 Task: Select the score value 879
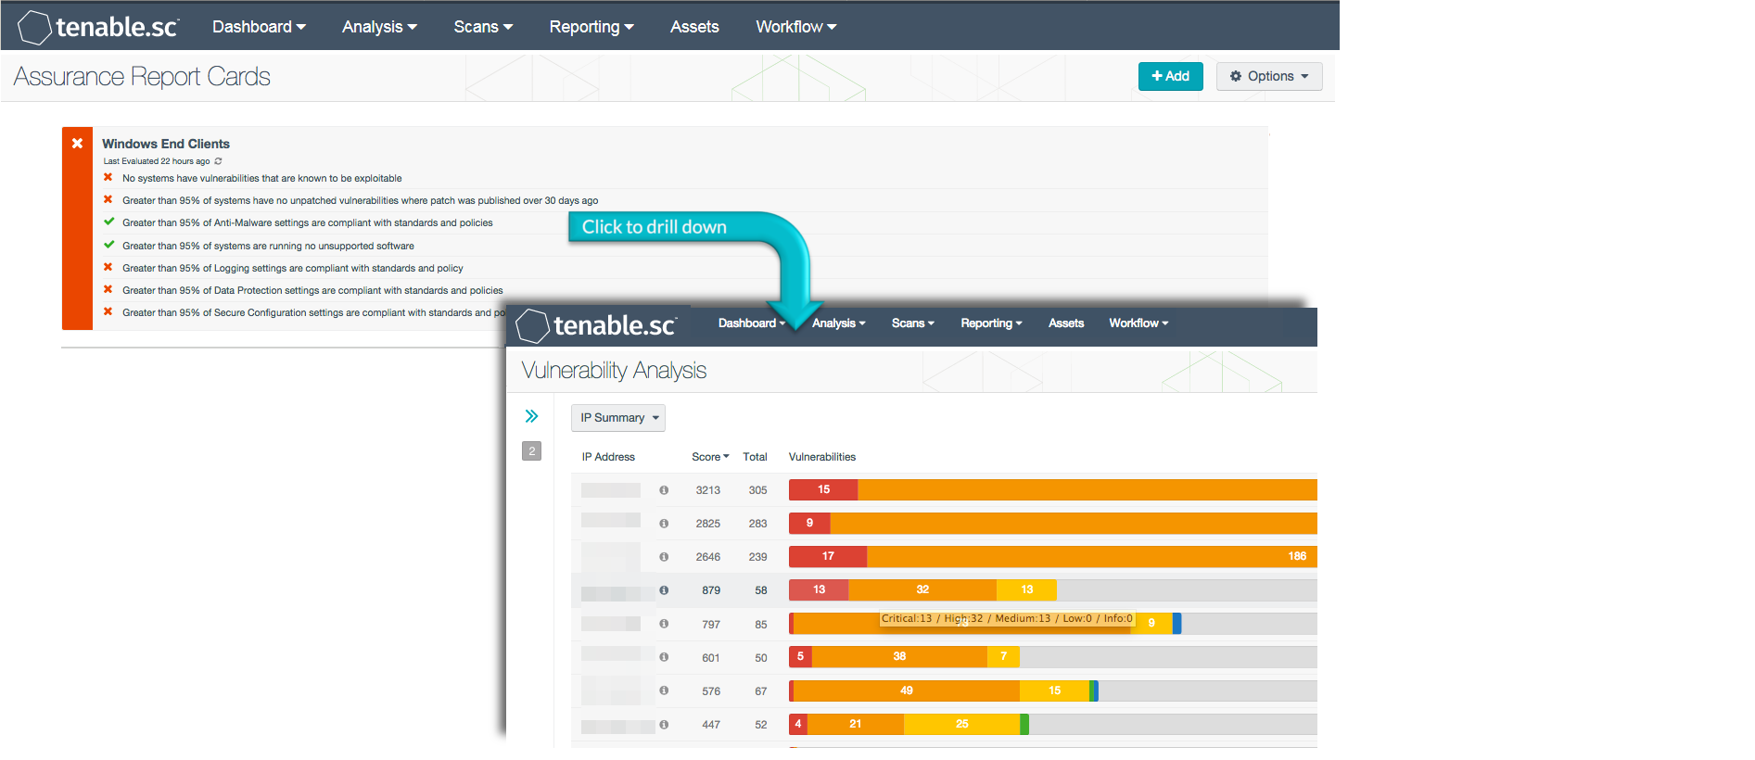(x=711, y=590)
